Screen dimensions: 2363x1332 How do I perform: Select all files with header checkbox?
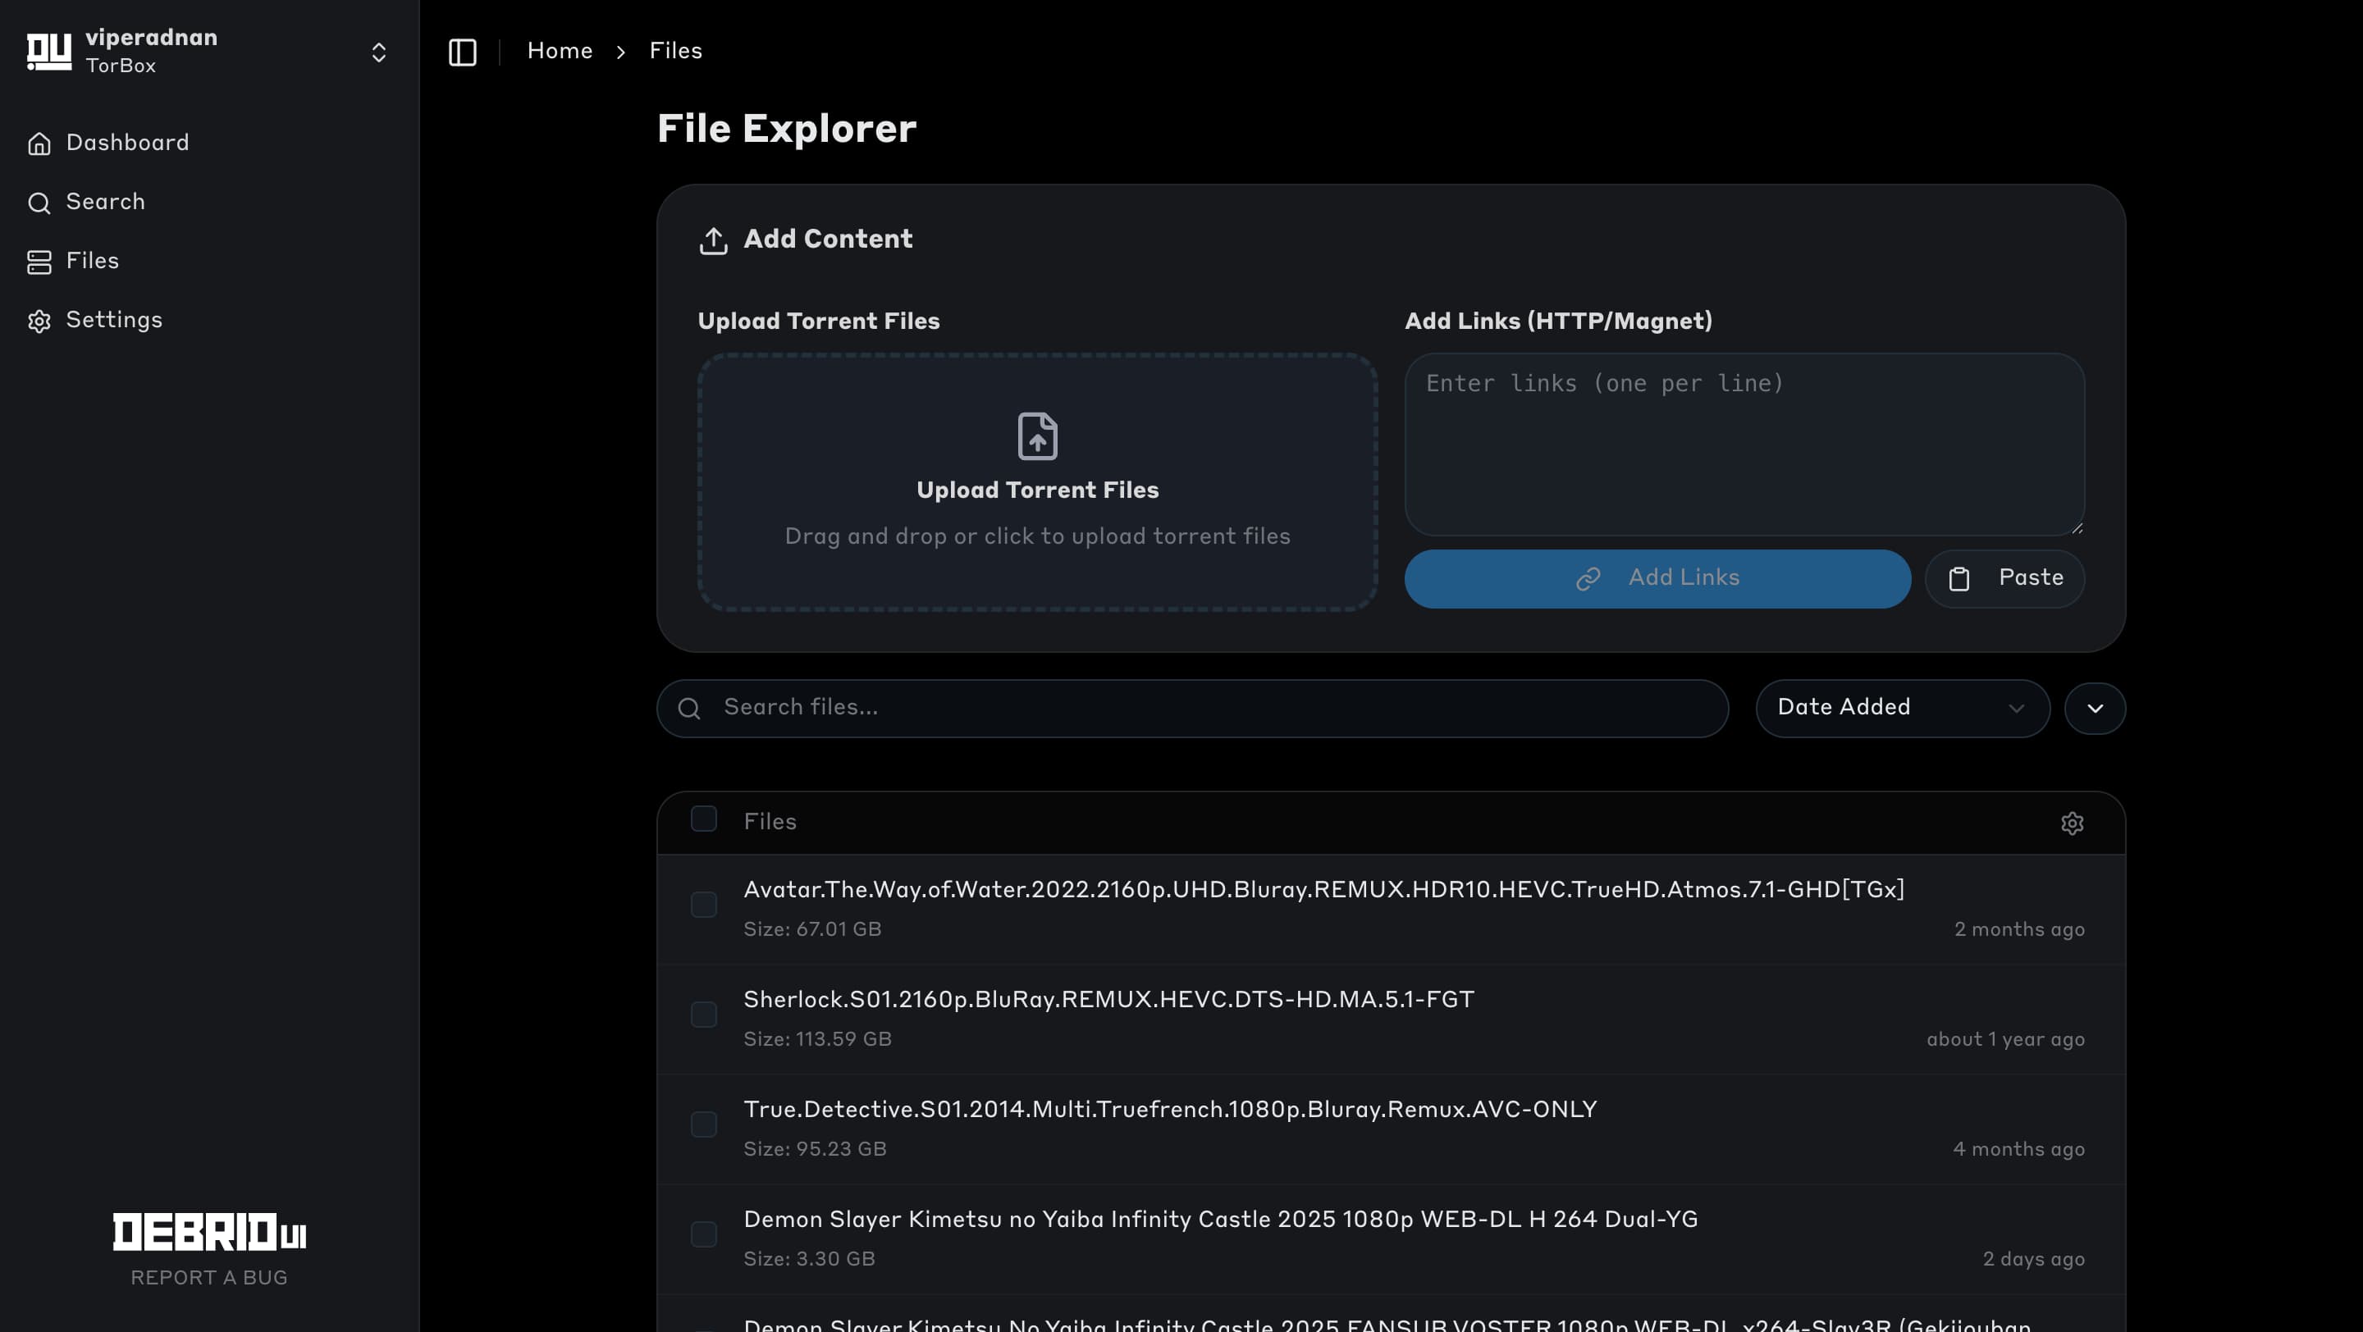(x=704, y=819)
